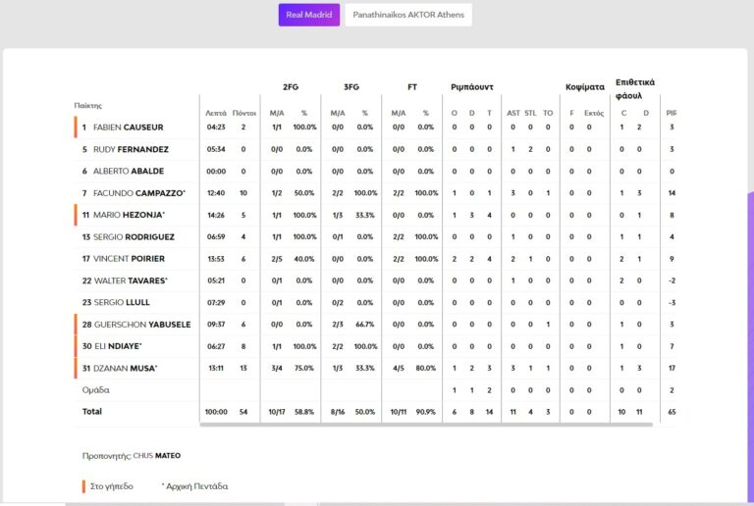Select the Panathinaikos AKTOR Athens tab

click(x=407, y=15)
